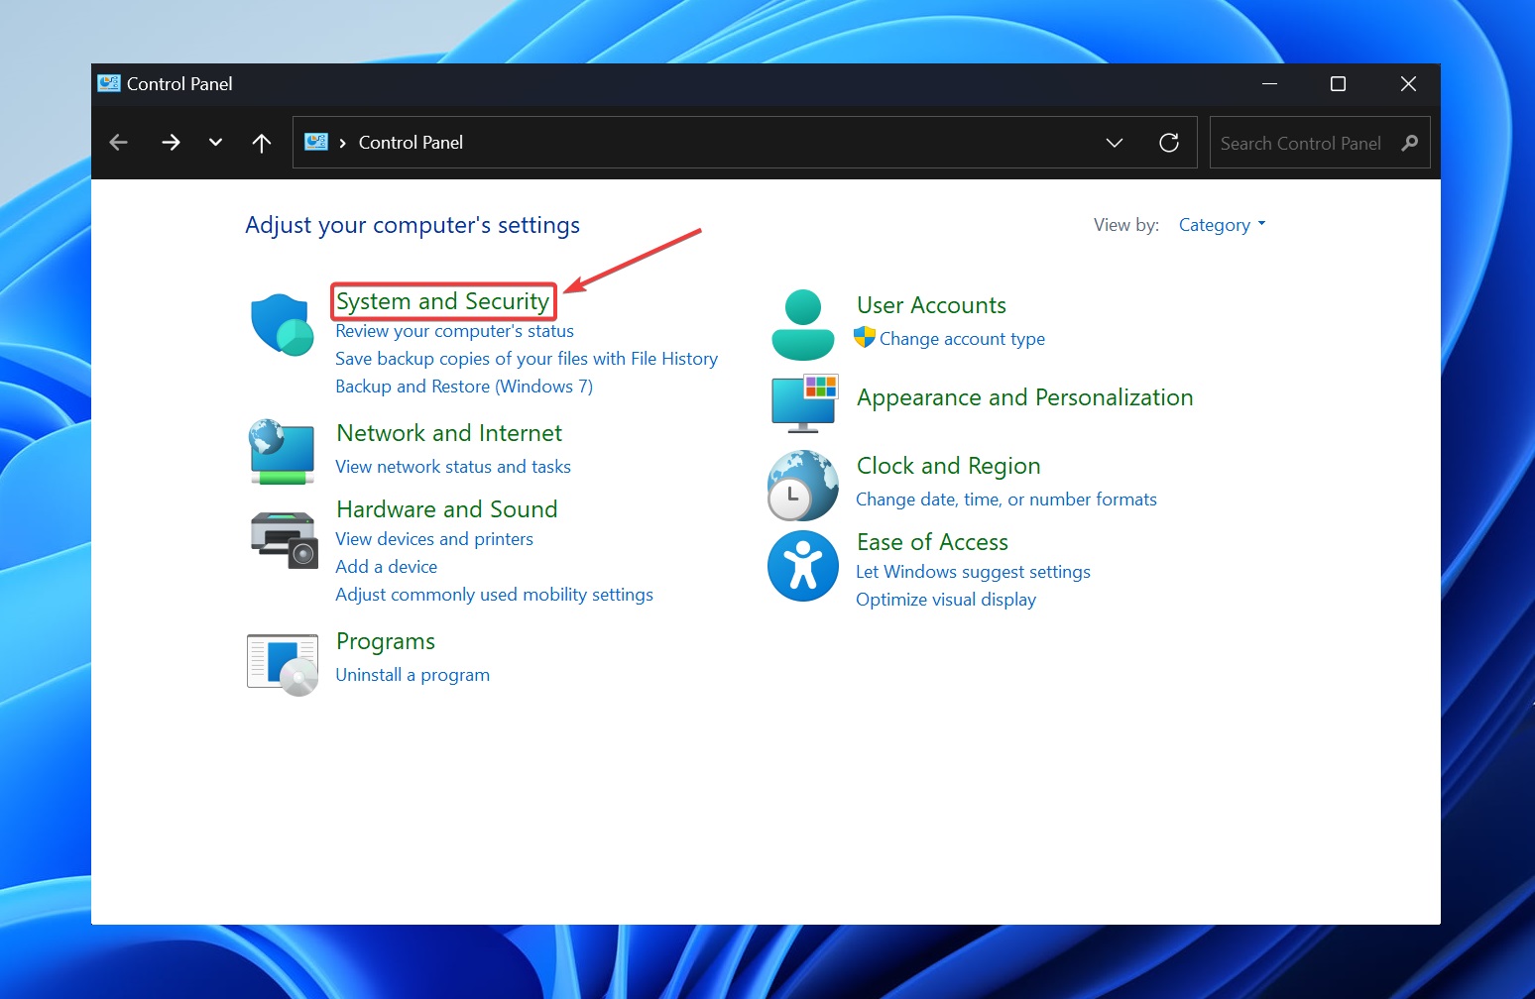Click the search magnifier icon

click(1410, 143)
